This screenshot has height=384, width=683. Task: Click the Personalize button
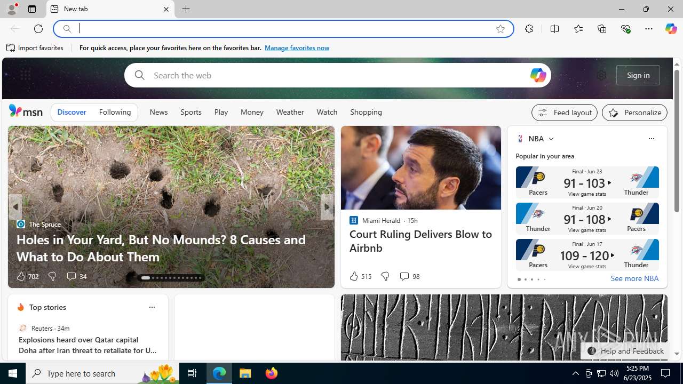[634, 113]
